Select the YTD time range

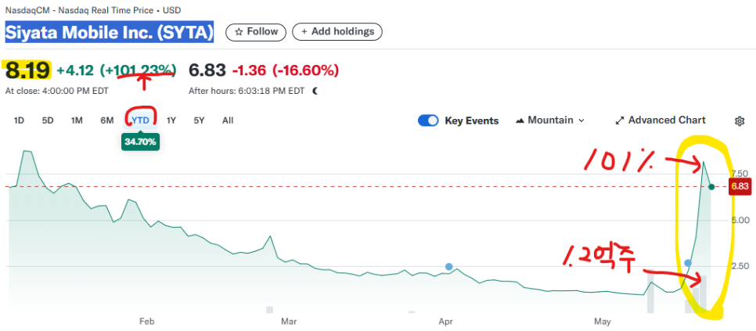tap(140, 121)
